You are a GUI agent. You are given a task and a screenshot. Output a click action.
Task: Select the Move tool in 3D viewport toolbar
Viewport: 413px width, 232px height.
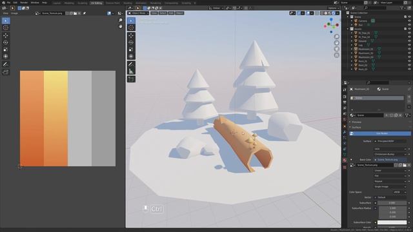click(131, 35)
